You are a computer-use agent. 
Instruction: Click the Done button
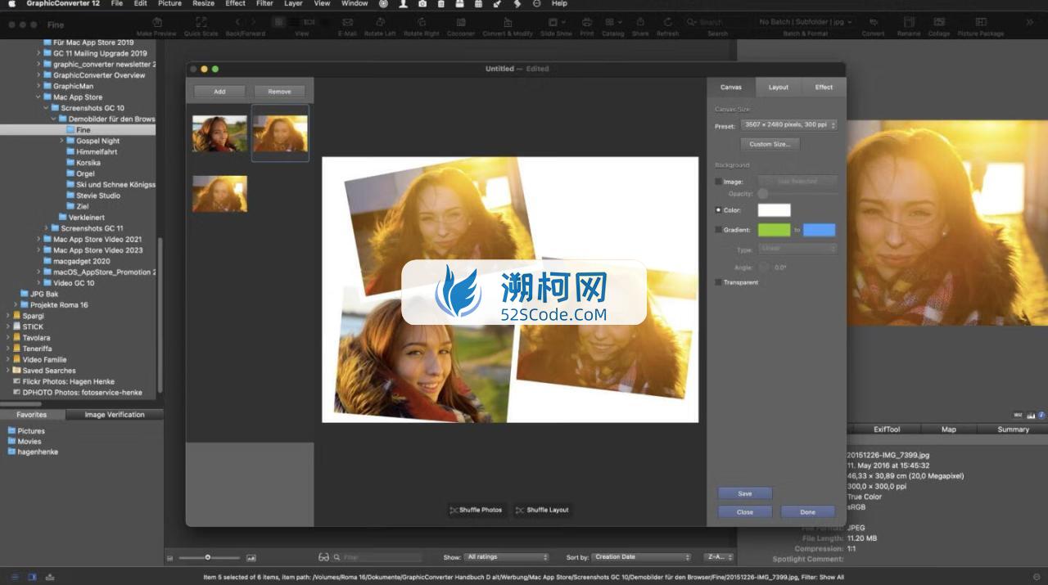pyautogui.click(x=808, y=511)
